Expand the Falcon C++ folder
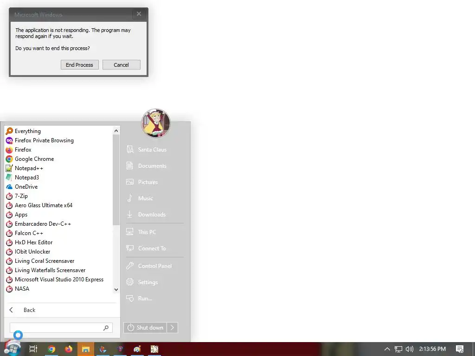 [59, 233]
